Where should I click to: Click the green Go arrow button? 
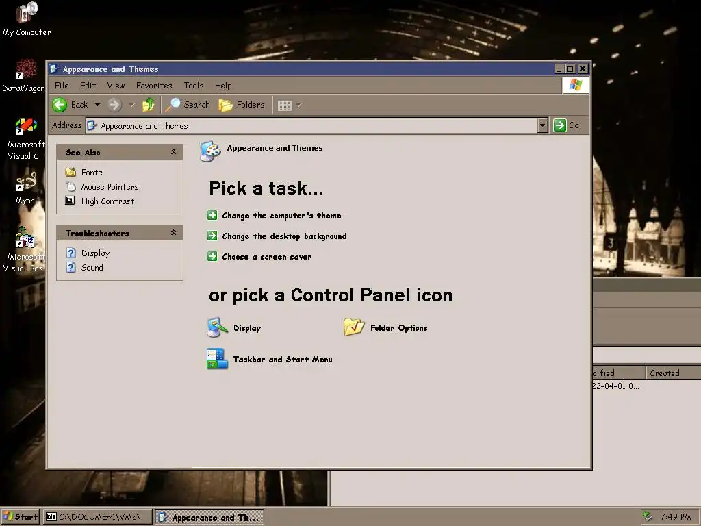(x=560, y=125)
